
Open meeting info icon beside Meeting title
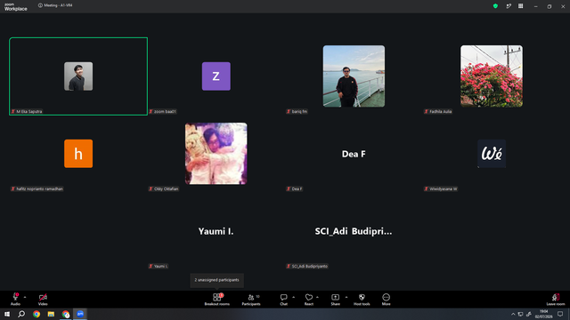pos(40,5)
